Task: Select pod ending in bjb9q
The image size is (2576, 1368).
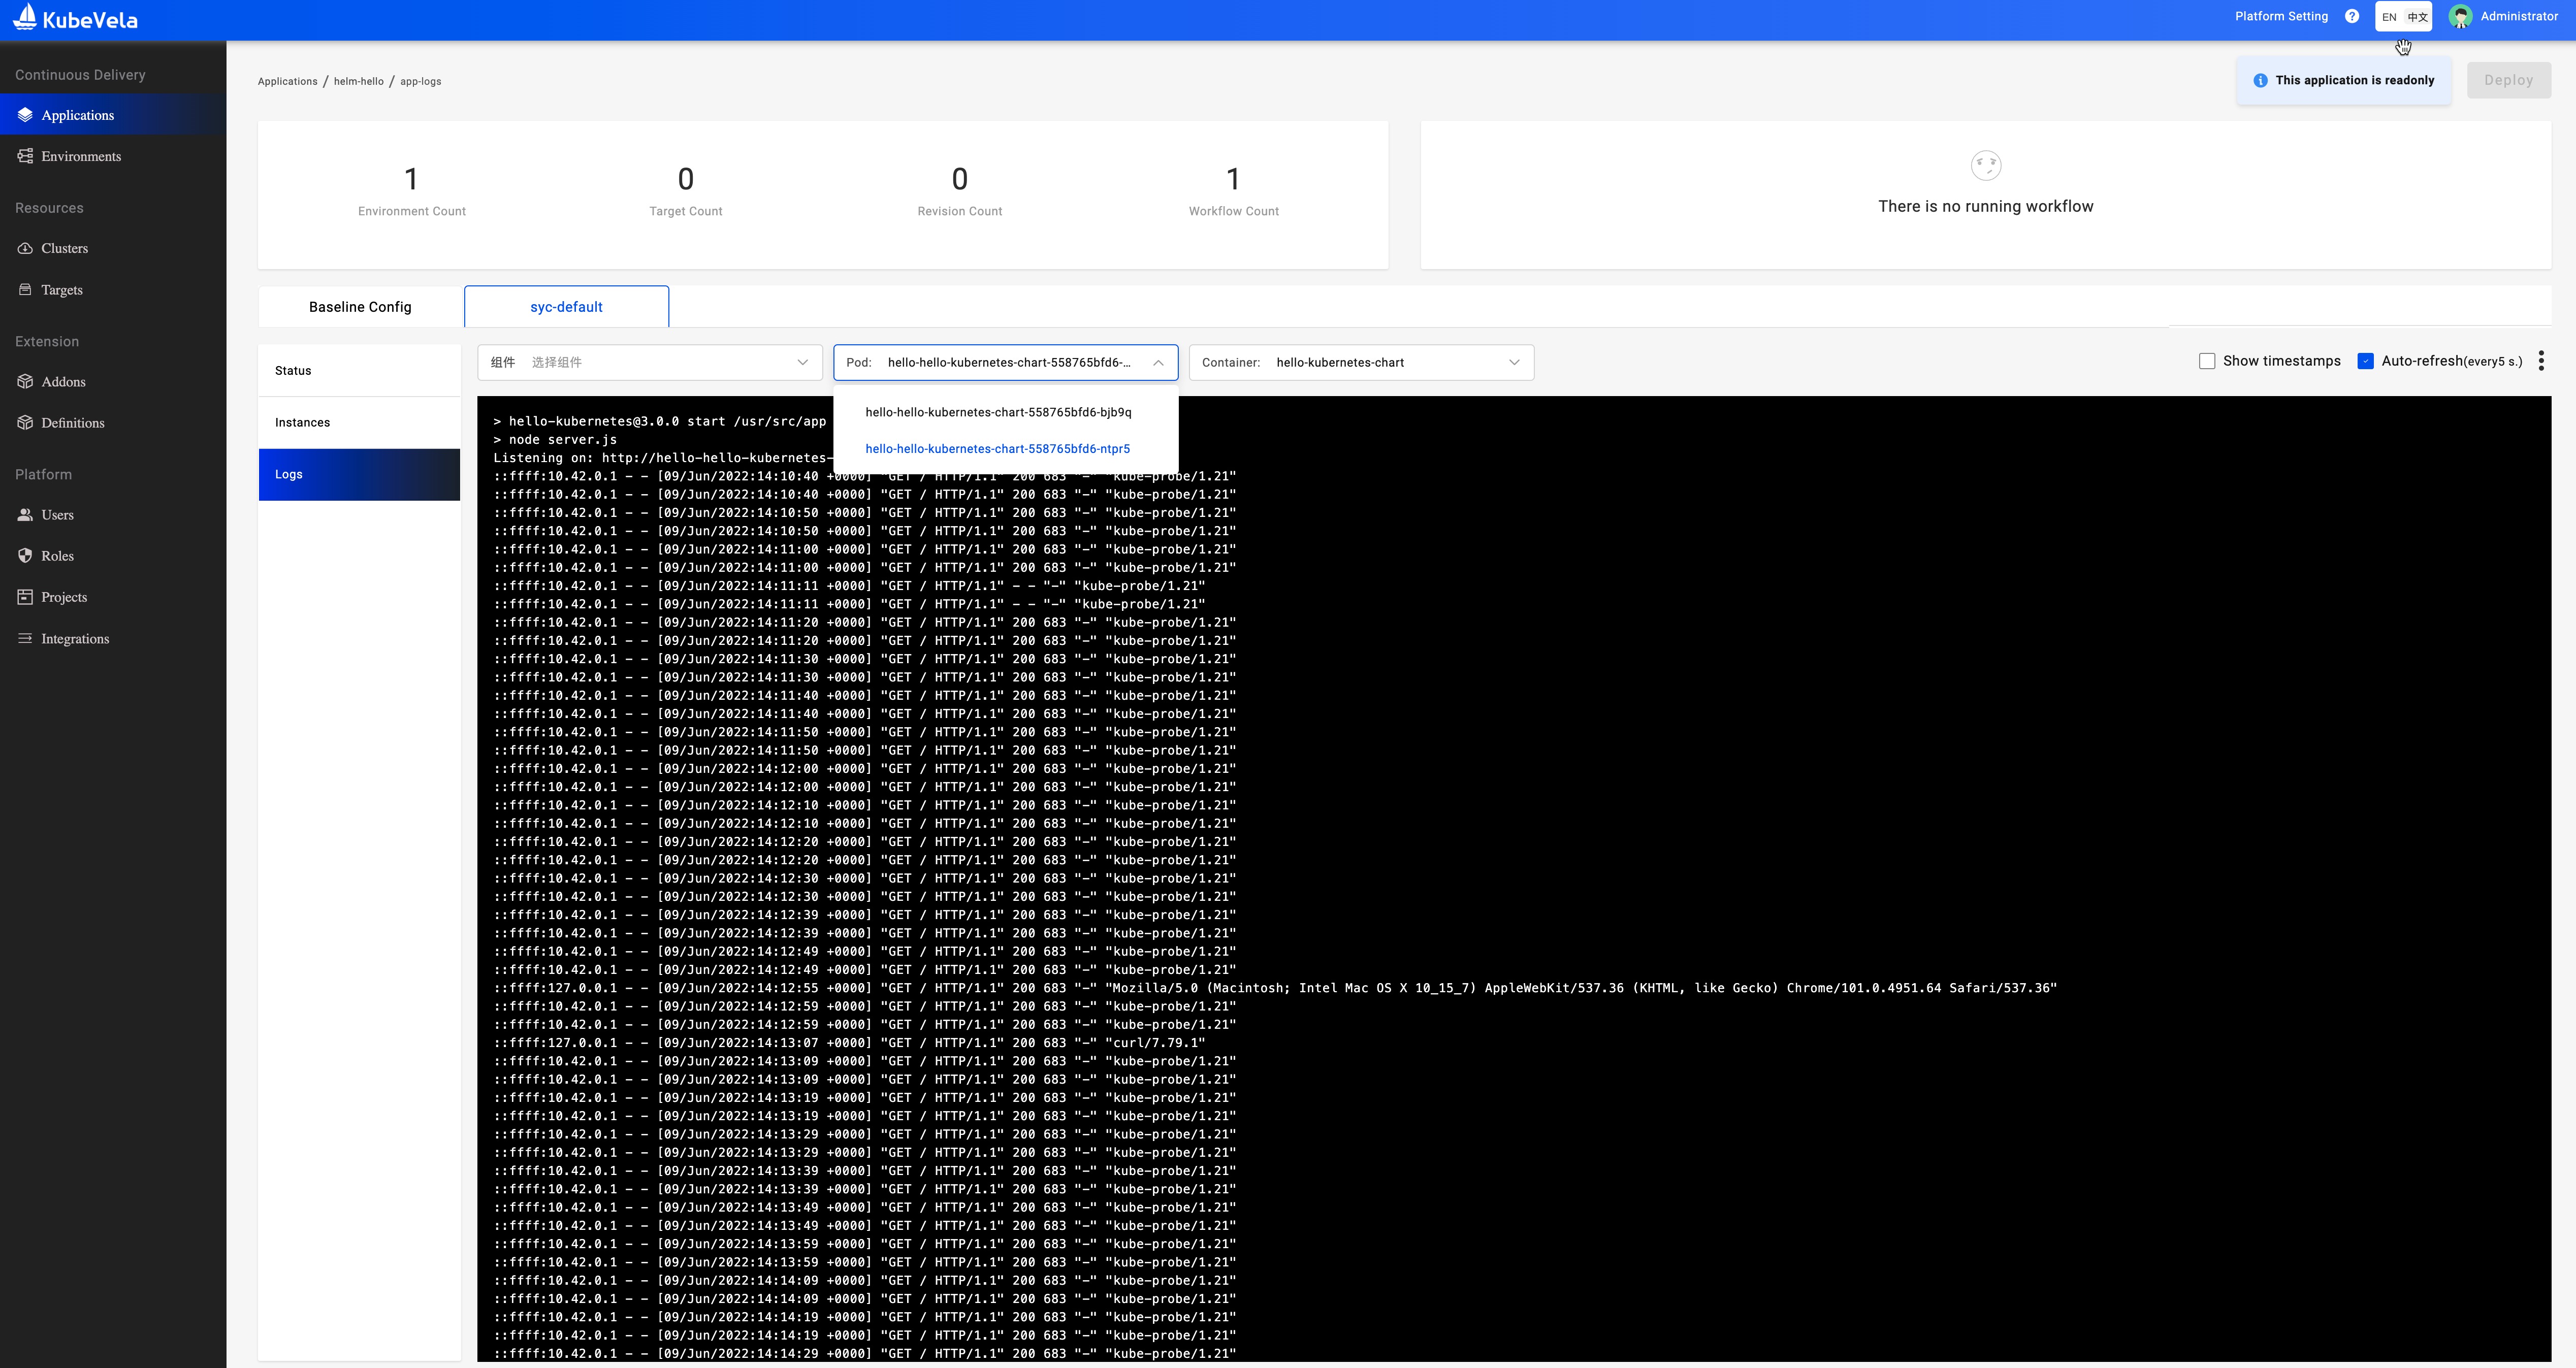Action: tap(998, 412)
